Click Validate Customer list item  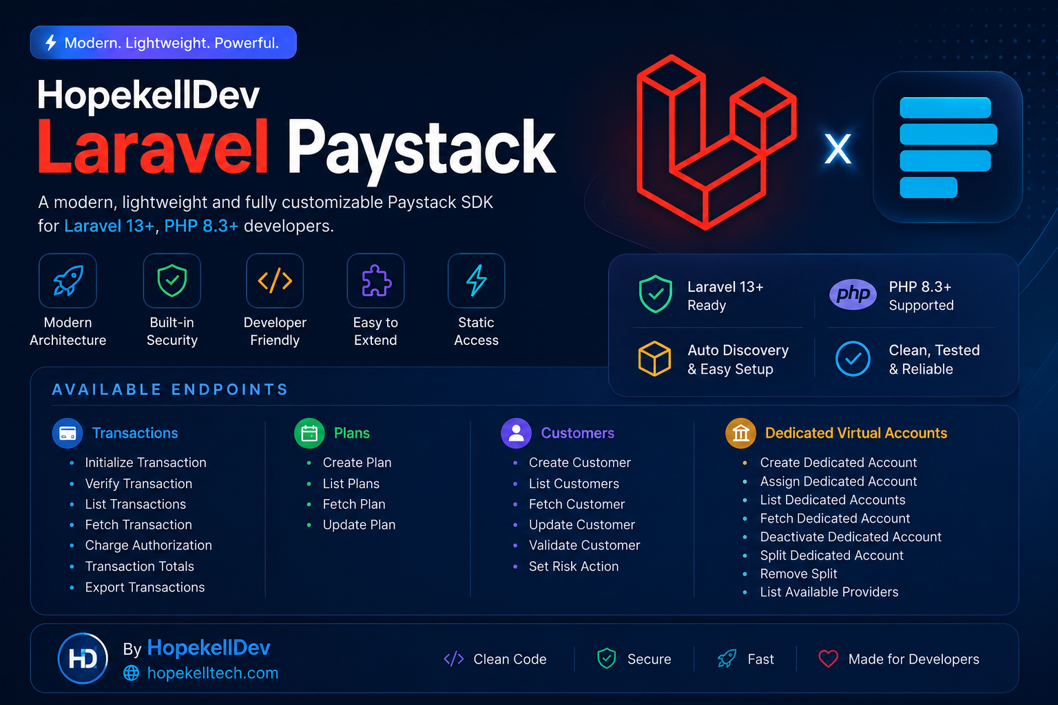585,545
